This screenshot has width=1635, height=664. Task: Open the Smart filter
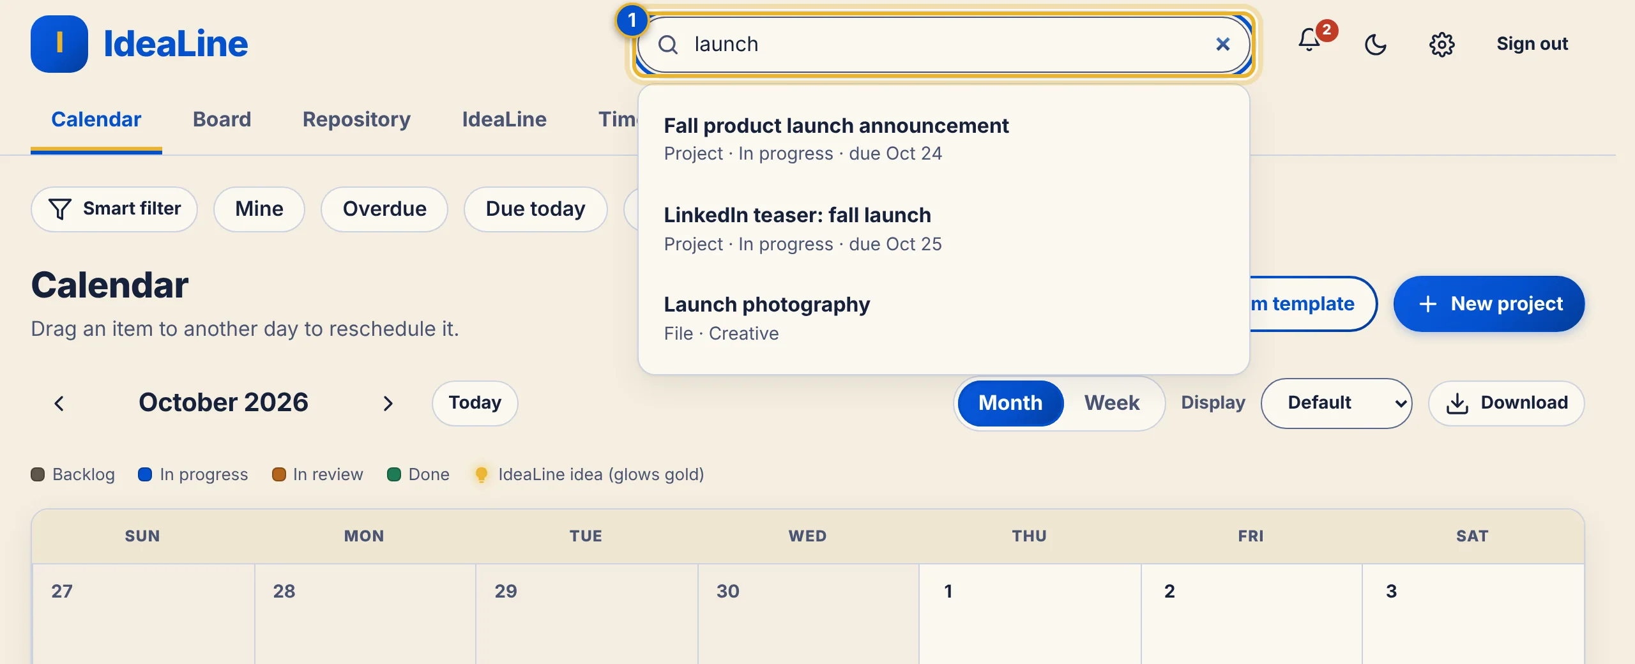click(x=114, y=209)
